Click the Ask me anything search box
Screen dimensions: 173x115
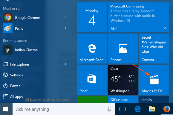coord(64,109)
